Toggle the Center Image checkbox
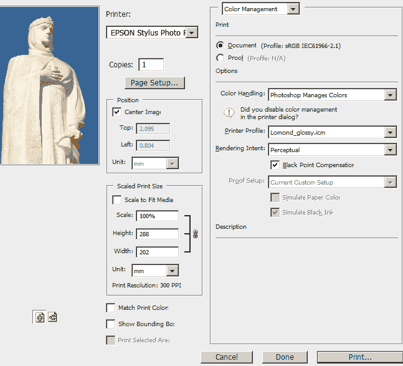The image size is (403, 366). click(116, 112)
